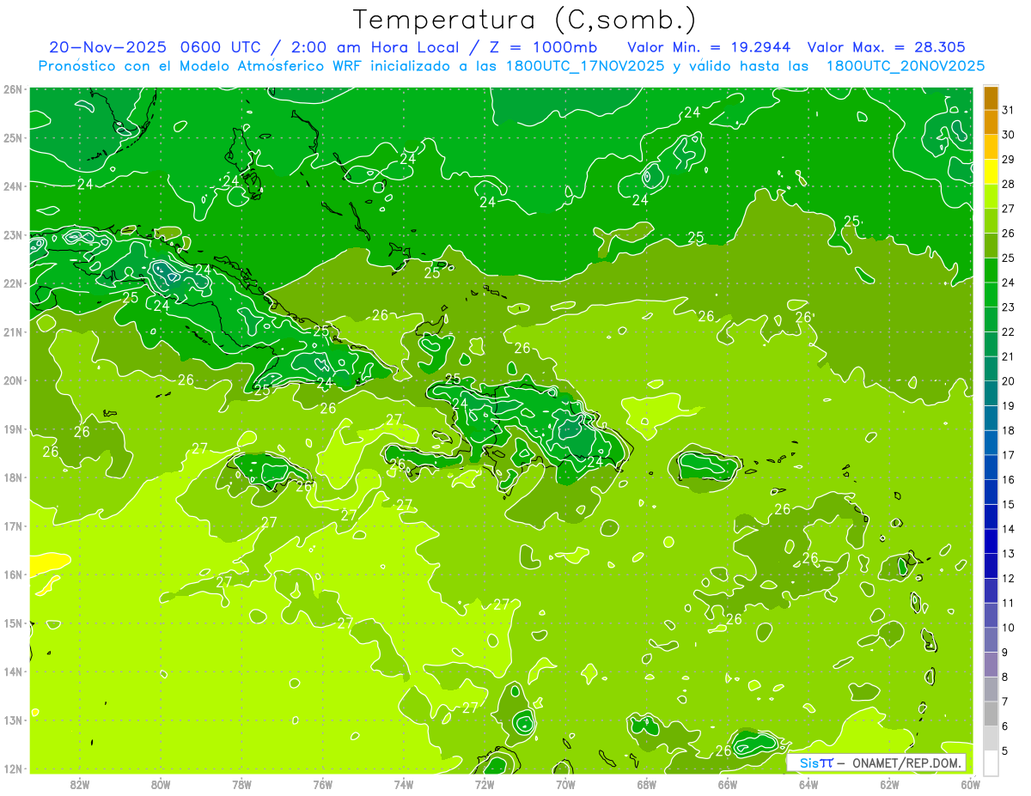This screenshot has height=796, width=1031.
Task: Pick the colorbar swatch between 24 and 25
Action: click(x=991, y=270)
